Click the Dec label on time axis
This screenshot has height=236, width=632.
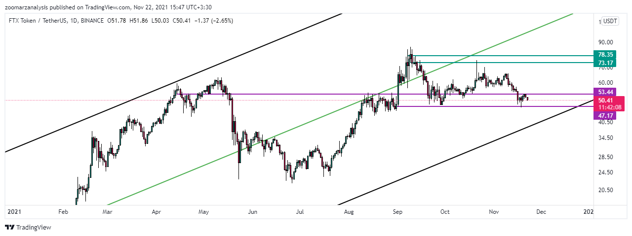click(x=541, y=212)
